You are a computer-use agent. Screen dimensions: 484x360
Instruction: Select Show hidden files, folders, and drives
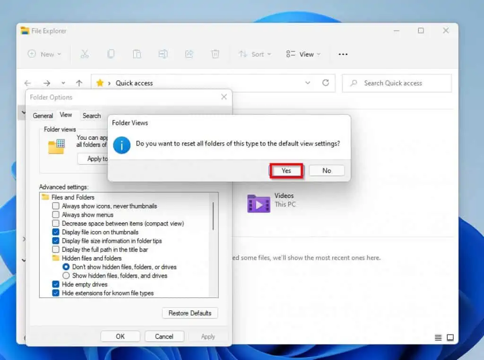pyautogui.click(x=66, y=275)
